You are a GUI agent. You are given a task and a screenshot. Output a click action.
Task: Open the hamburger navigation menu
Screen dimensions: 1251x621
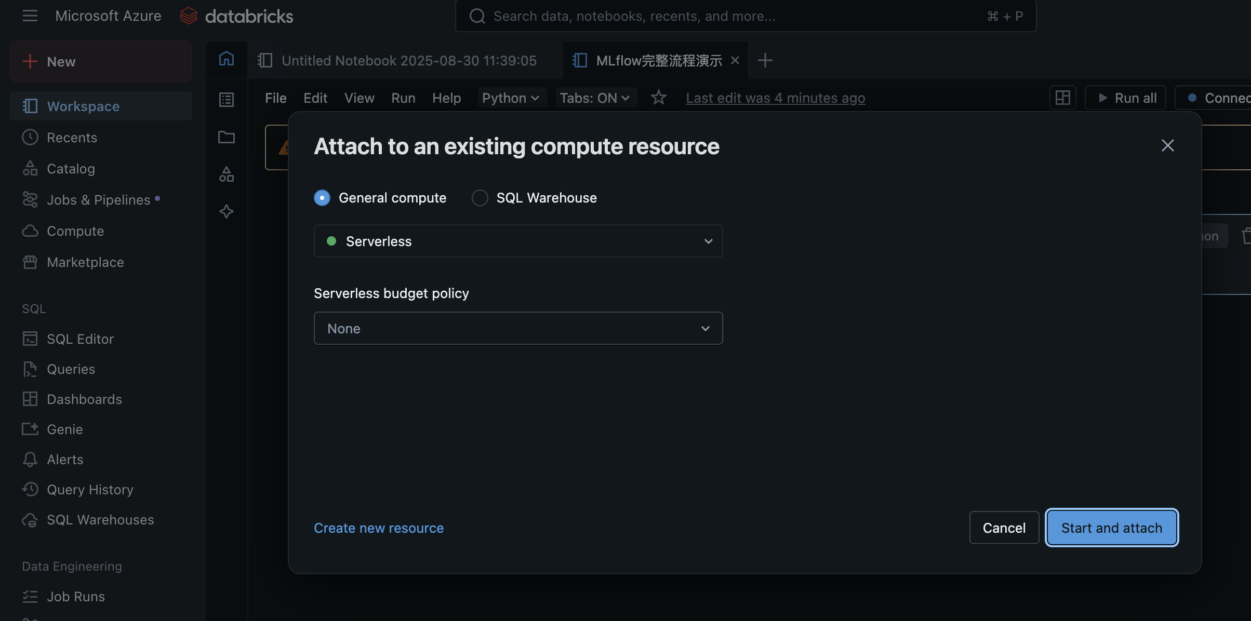point(30,16)
